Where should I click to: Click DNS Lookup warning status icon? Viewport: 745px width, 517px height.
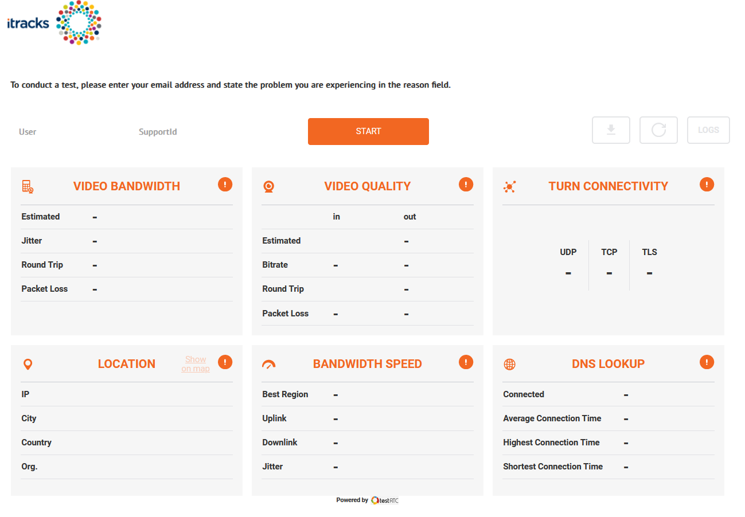tap(707, 362)
